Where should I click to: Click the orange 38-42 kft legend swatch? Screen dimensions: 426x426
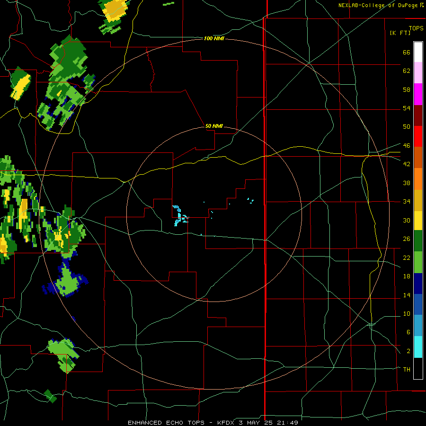(x=418, y=179)
